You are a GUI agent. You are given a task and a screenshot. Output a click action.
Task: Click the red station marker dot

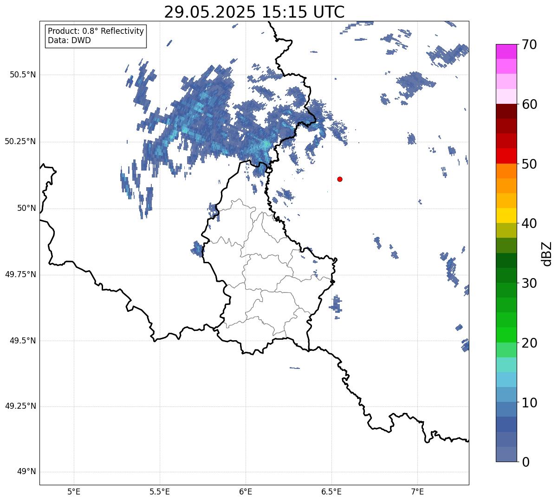[x=340, y=179]
